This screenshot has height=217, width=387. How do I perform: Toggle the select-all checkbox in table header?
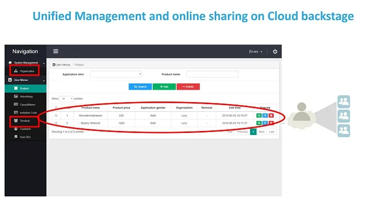point(56,108)
